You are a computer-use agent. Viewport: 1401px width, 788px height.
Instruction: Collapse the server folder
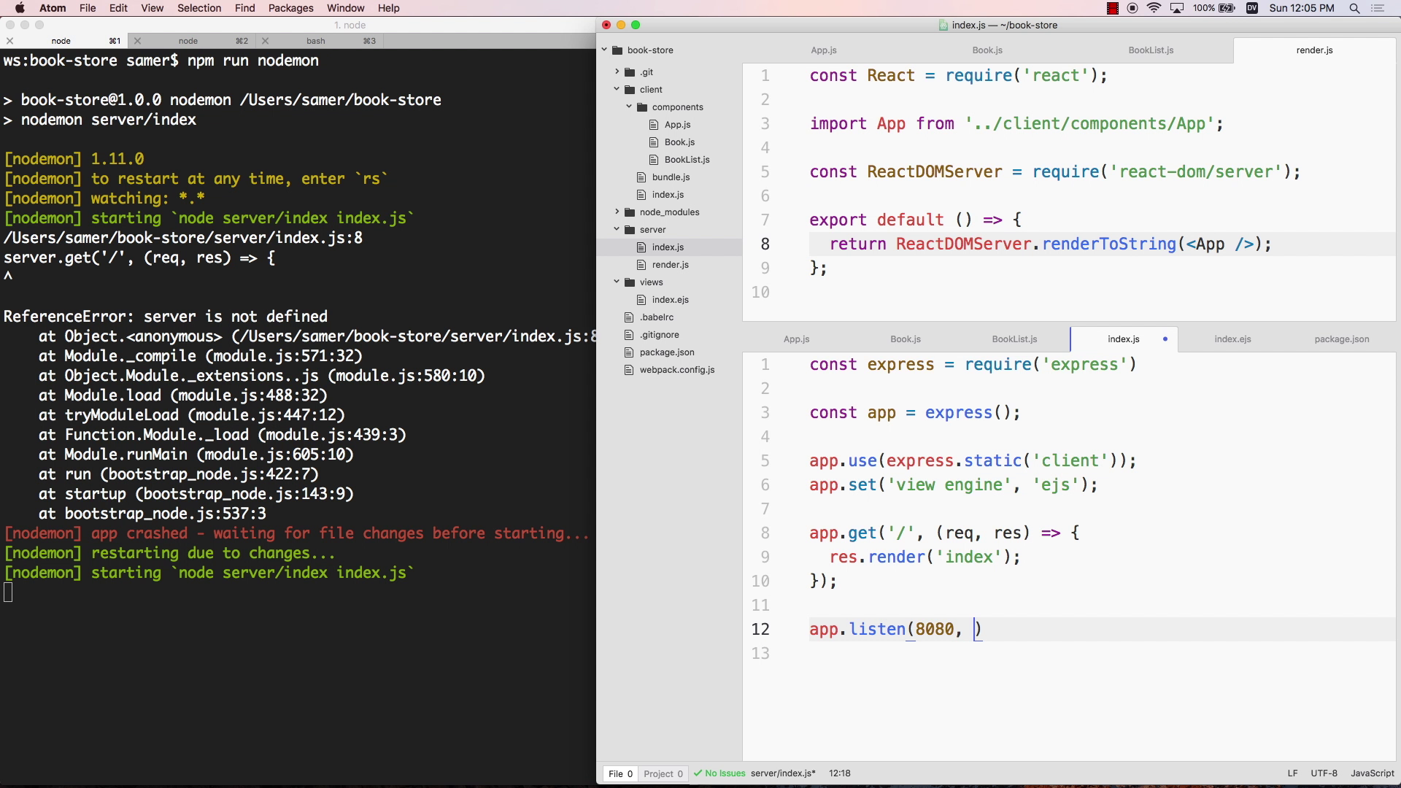[617, 229]
